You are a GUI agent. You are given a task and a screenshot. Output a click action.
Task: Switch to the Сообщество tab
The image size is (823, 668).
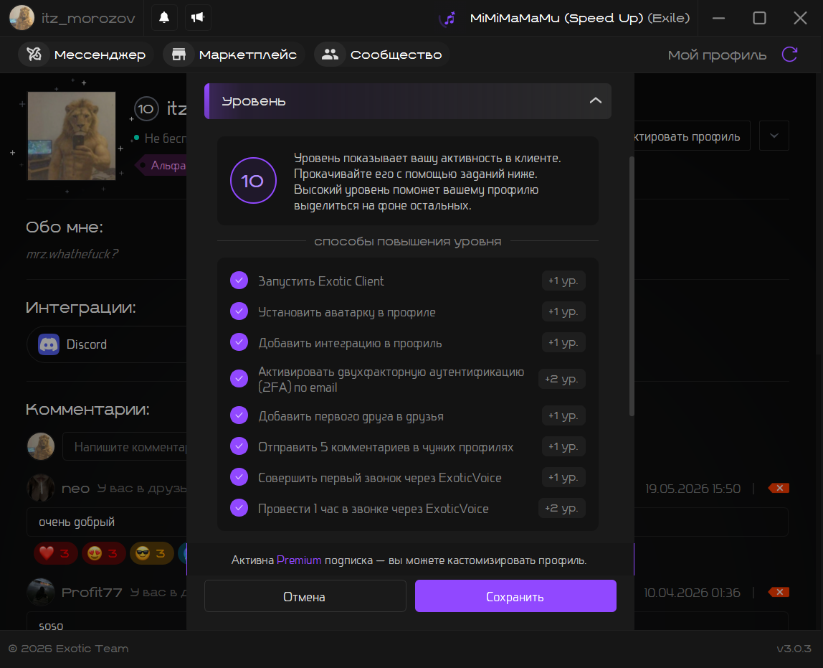pyautogui.click(x=382, y=55)
